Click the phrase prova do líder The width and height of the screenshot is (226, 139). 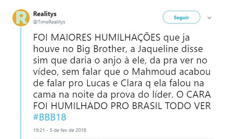tap(142, 95)
